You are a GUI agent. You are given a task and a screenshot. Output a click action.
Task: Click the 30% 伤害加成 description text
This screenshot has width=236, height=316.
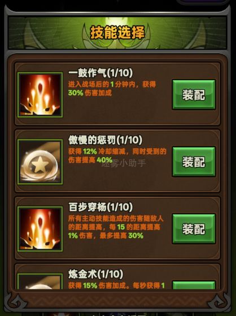(90, 93)
